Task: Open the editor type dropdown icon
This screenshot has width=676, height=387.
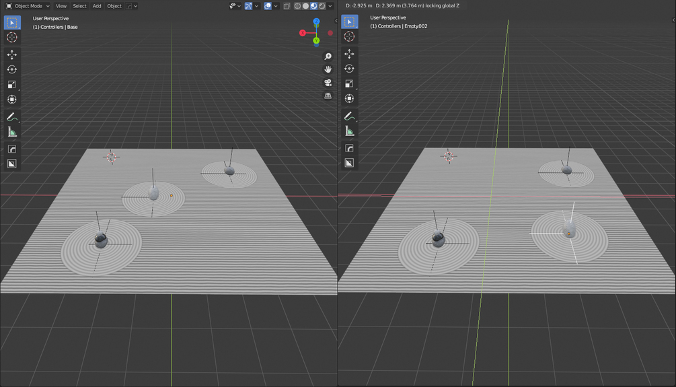Action: point(9,6)
